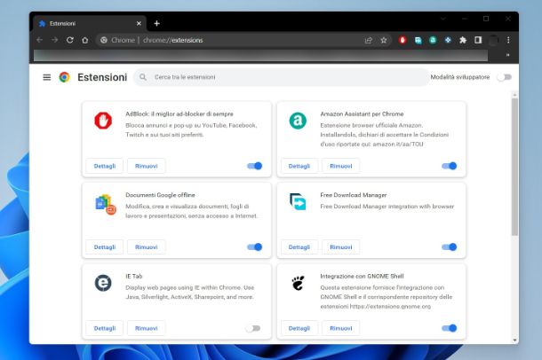Click the share page icon in address bar
542x360 pixels.
369,41
